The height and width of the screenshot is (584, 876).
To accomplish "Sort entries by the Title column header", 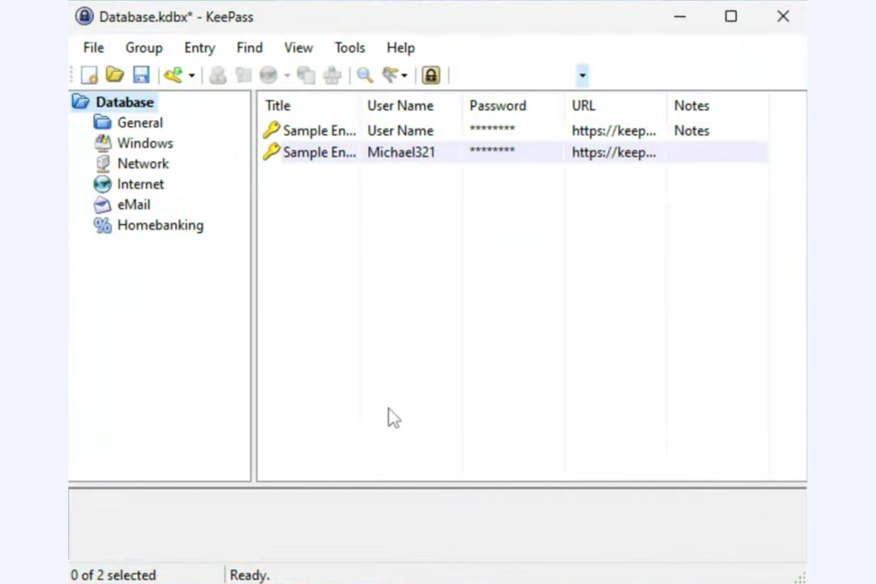I will coord(278,105).
